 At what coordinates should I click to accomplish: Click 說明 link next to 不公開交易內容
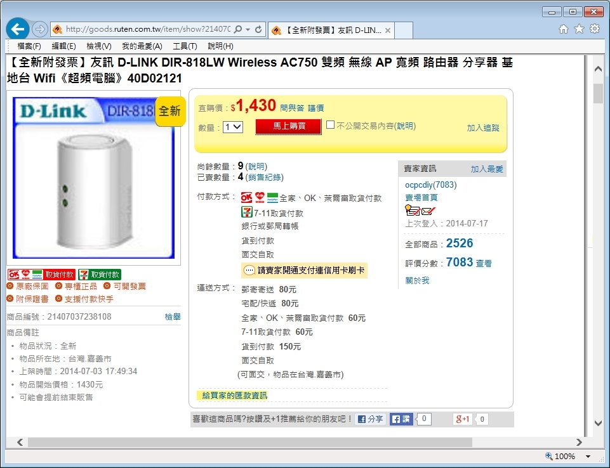point(405,126)
